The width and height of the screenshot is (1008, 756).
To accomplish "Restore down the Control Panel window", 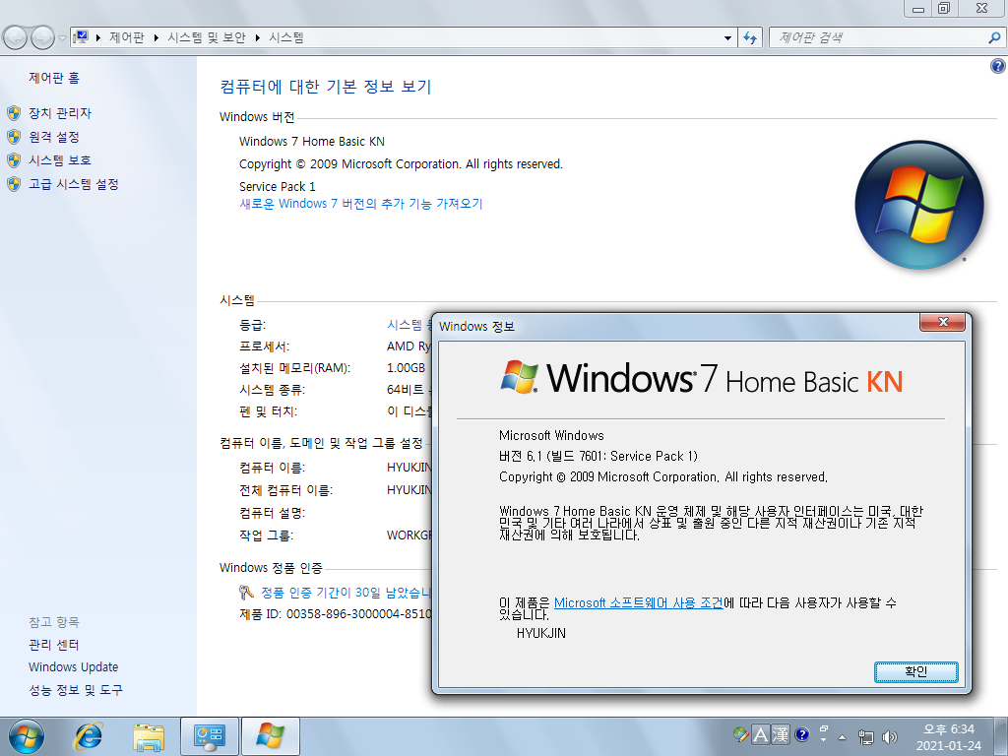I will tap(944, 8).
